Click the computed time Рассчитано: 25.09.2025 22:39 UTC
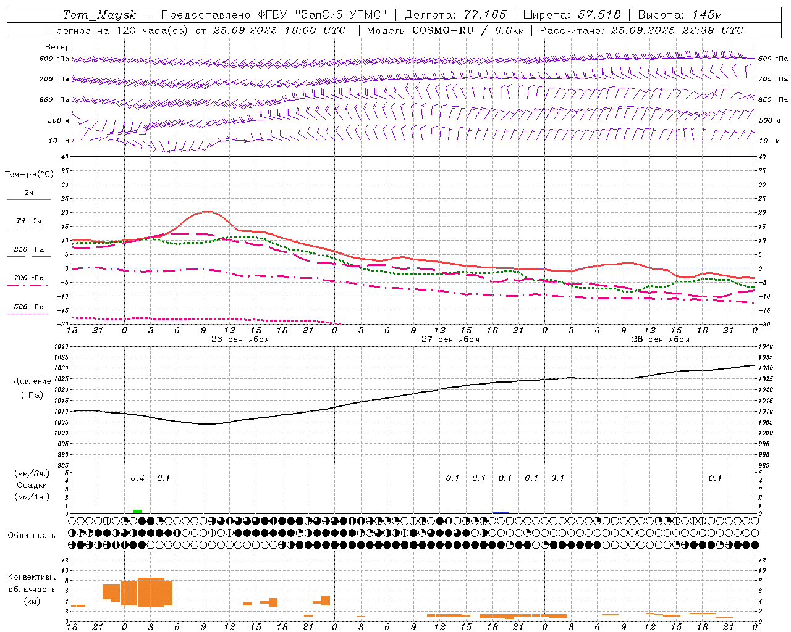 [641, 30]
